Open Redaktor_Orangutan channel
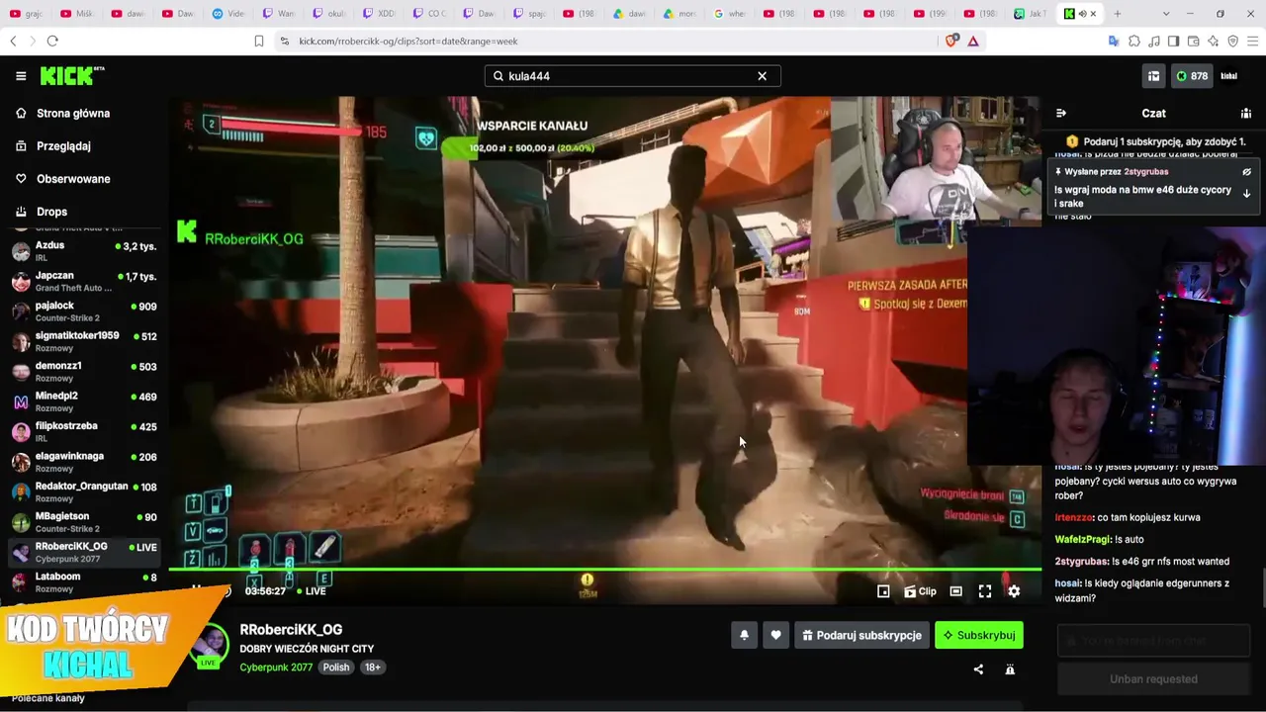Image resolution: width=1266 pixels, height=712 pixels. pyautogui.click(x=84, y=492)
